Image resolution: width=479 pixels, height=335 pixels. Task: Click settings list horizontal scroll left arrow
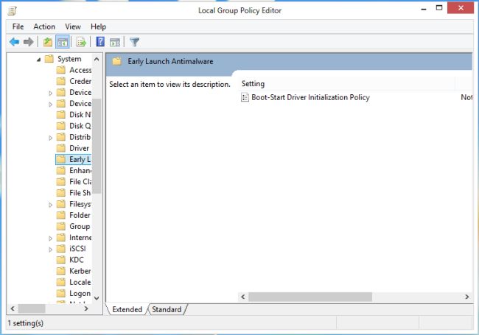243,297
